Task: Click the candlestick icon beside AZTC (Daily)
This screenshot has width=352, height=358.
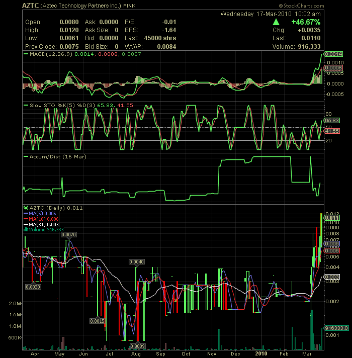Action: 26,208
